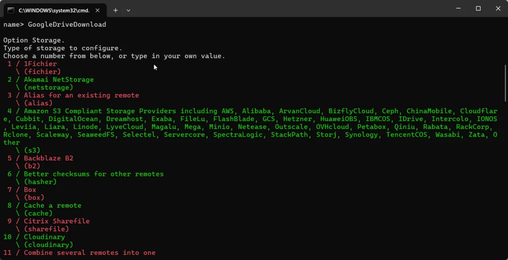Click the word 'ArvanCloud' in provider list
This screenshot has height=260, width=508.
pos(299,111)
